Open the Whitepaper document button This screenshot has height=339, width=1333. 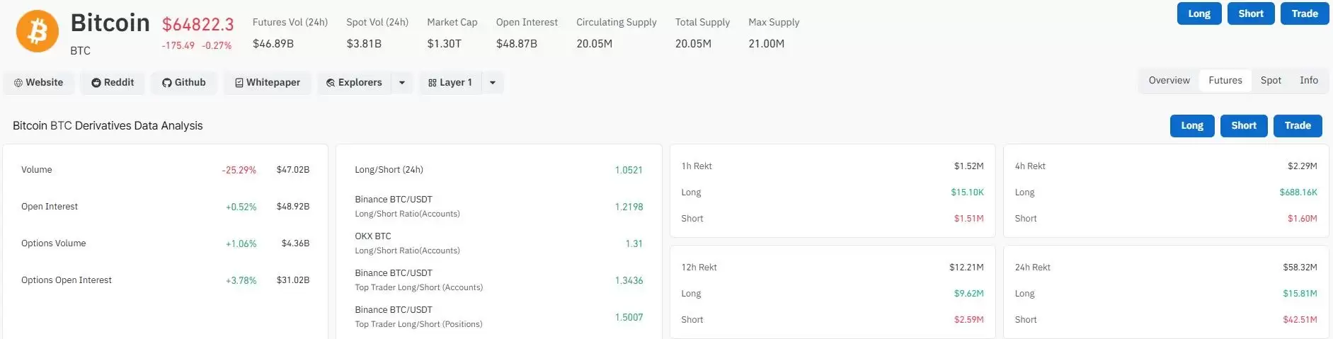click(268, 83)
